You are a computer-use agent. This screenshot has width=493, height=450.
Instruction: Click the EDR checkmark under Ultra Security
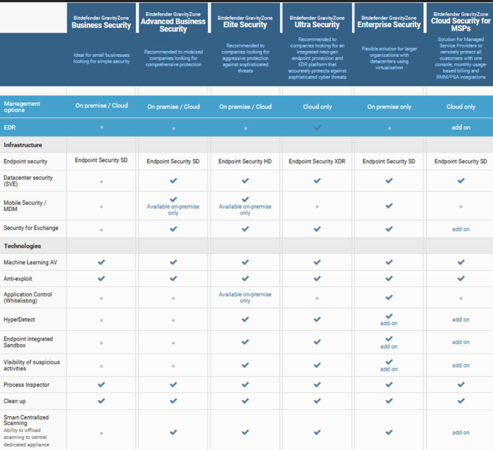[317, 127]
